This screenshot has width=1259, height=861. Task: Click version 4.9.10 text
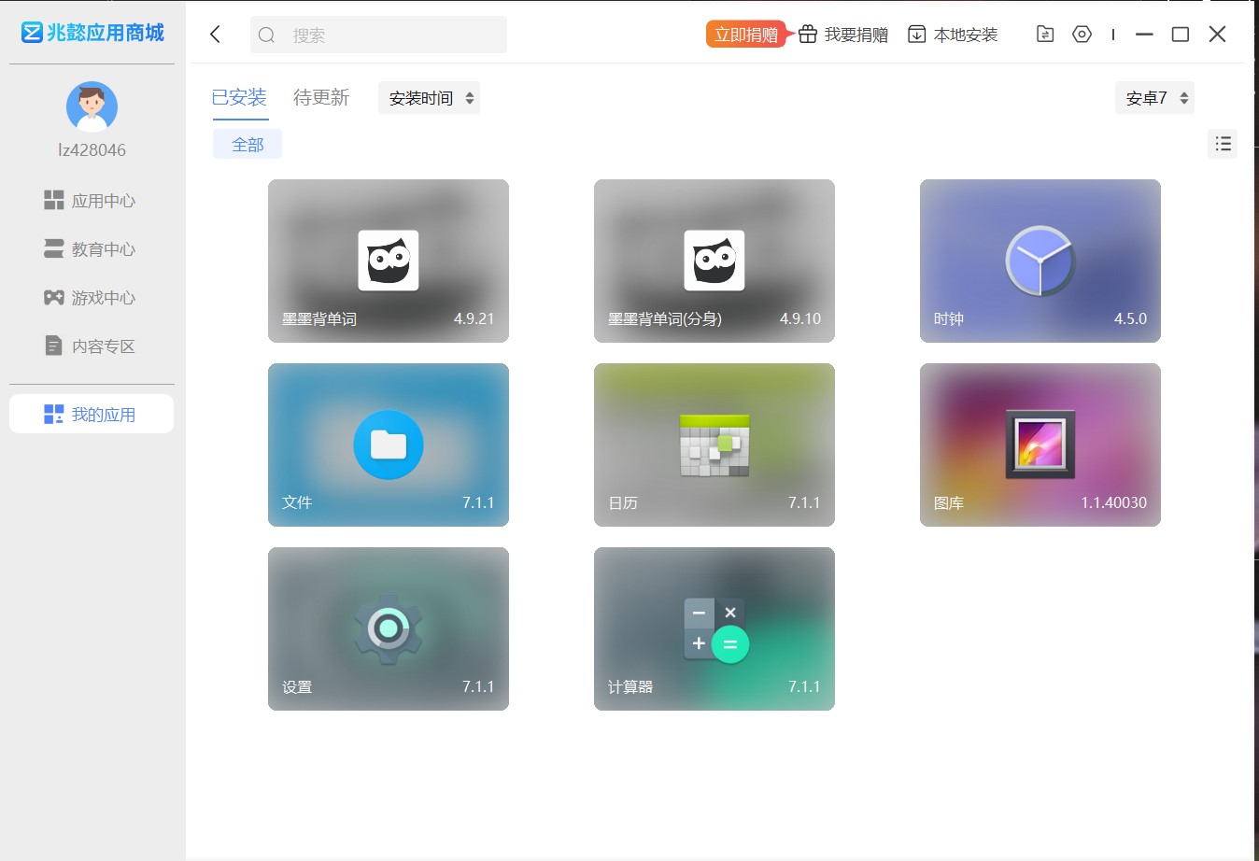[x=800, y=318]
